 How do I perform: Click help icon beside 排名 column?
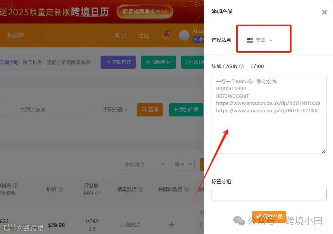pos(15,185)
